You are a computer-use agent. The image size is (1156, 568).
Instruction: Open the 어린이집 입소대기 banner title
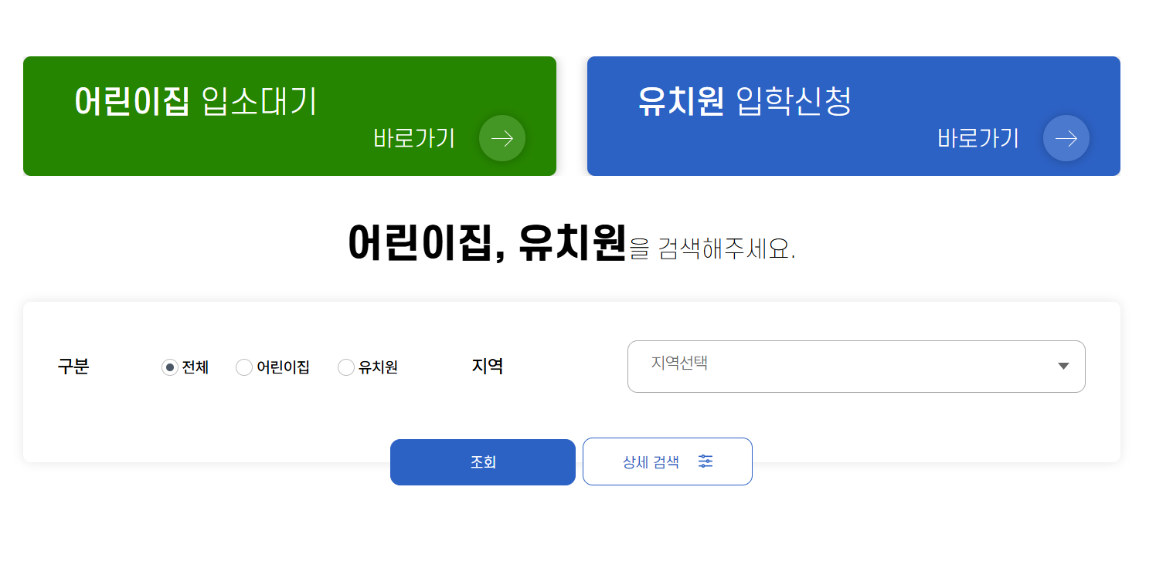pos(195,101)
